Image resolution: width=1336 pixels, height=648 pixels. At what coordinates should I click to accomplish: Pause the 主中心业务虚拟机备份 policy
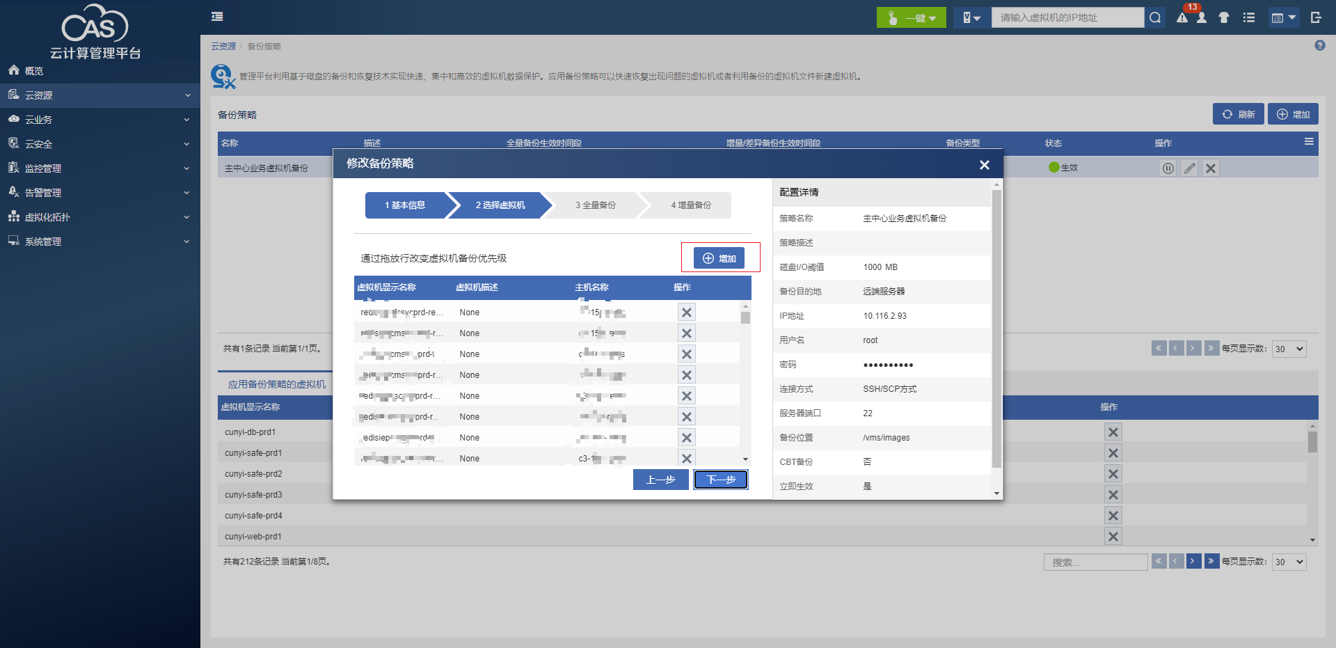(x=1168, y=168)
